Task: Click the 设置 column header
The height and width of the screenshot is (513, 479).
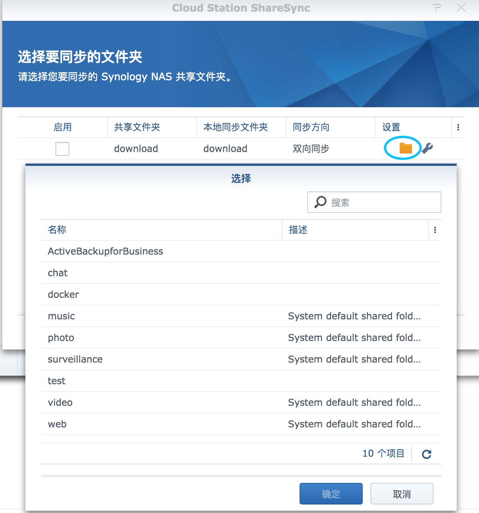Action: tap(414, 127)
